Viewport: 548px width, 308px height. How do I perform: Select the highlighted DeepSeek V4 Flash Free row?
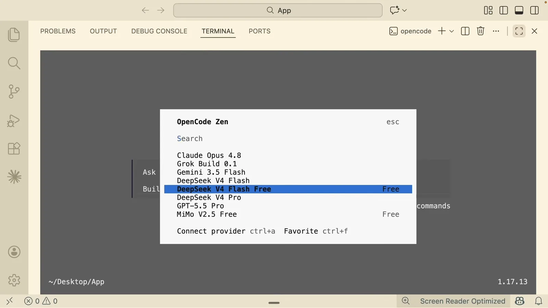click(x=288, y=189)
